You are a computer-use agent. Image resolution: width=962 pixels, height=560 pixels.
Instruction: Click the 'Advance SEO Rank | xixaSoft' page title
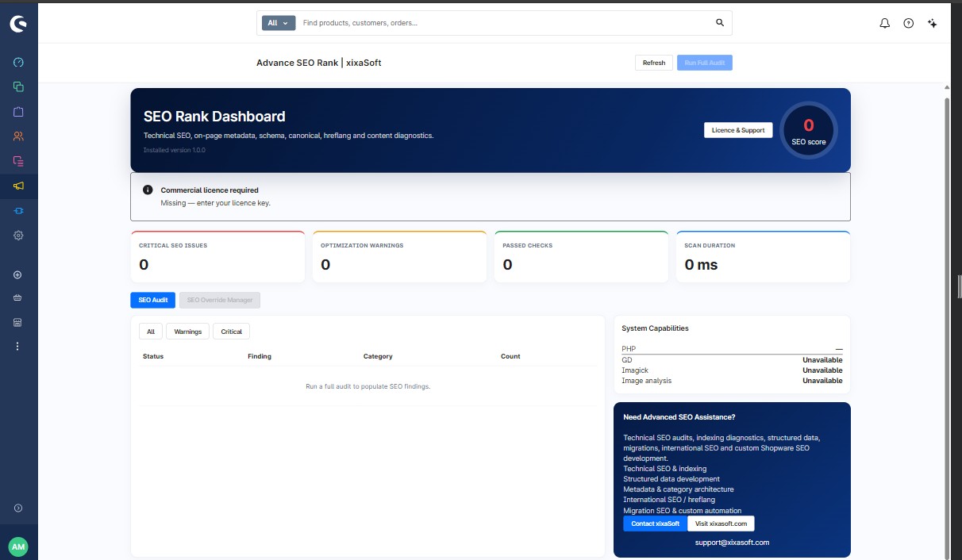click(x=319, y=63)
